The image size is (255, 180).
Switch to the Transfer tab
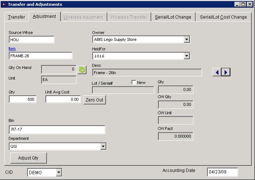pyautogui.click(x=16, y=17)
